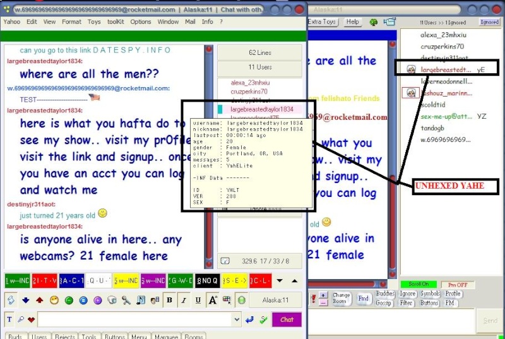This screenshot has height=339, width=505.
Task: Click the Symbols button
Action: (431, 294)
